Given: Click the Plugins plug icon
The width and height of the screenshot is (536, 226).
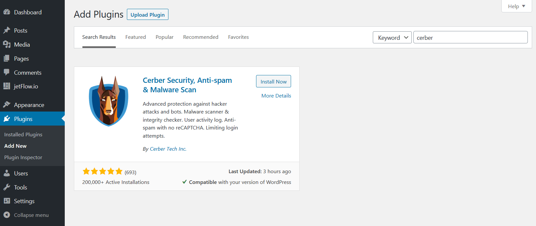Looking at the screenshot, I should [x=7, y=118].
